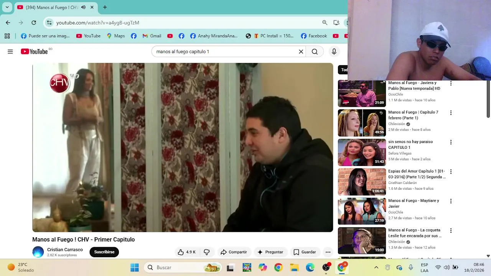Open options for sin senos no hay paraiso
The image size is (491, 276).
click(451, 142)
